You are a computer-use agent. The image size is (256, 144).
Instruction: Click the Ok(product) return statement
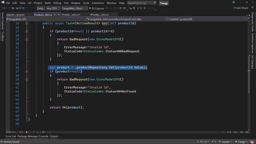(67, 108)
